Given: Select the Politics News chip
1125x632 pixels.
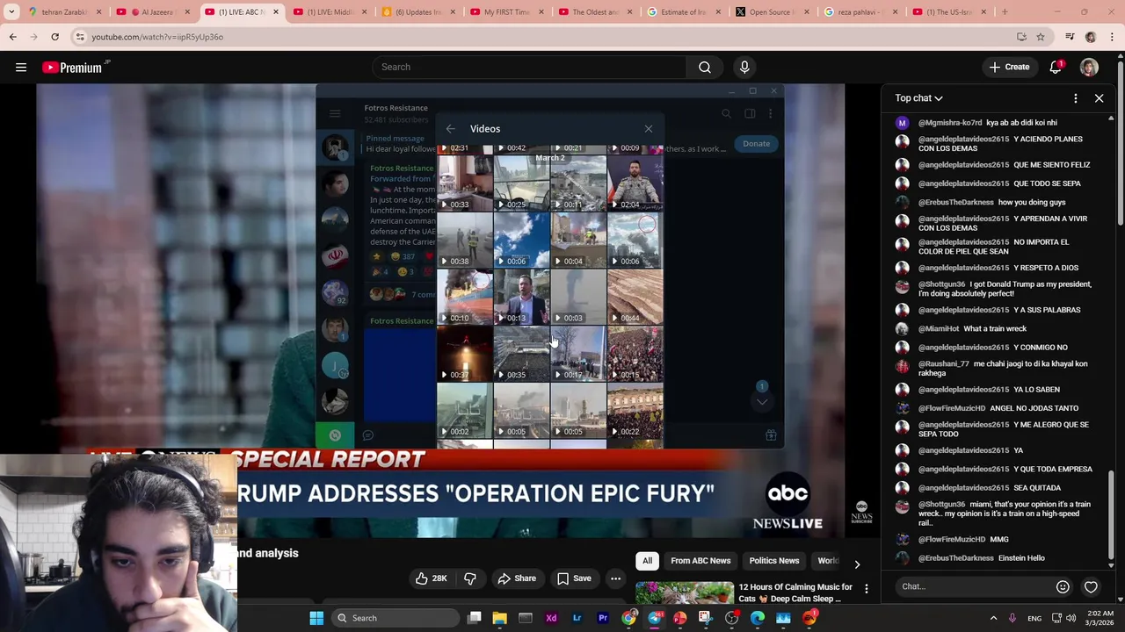Looking at the screenshot, I should point(774,561).
